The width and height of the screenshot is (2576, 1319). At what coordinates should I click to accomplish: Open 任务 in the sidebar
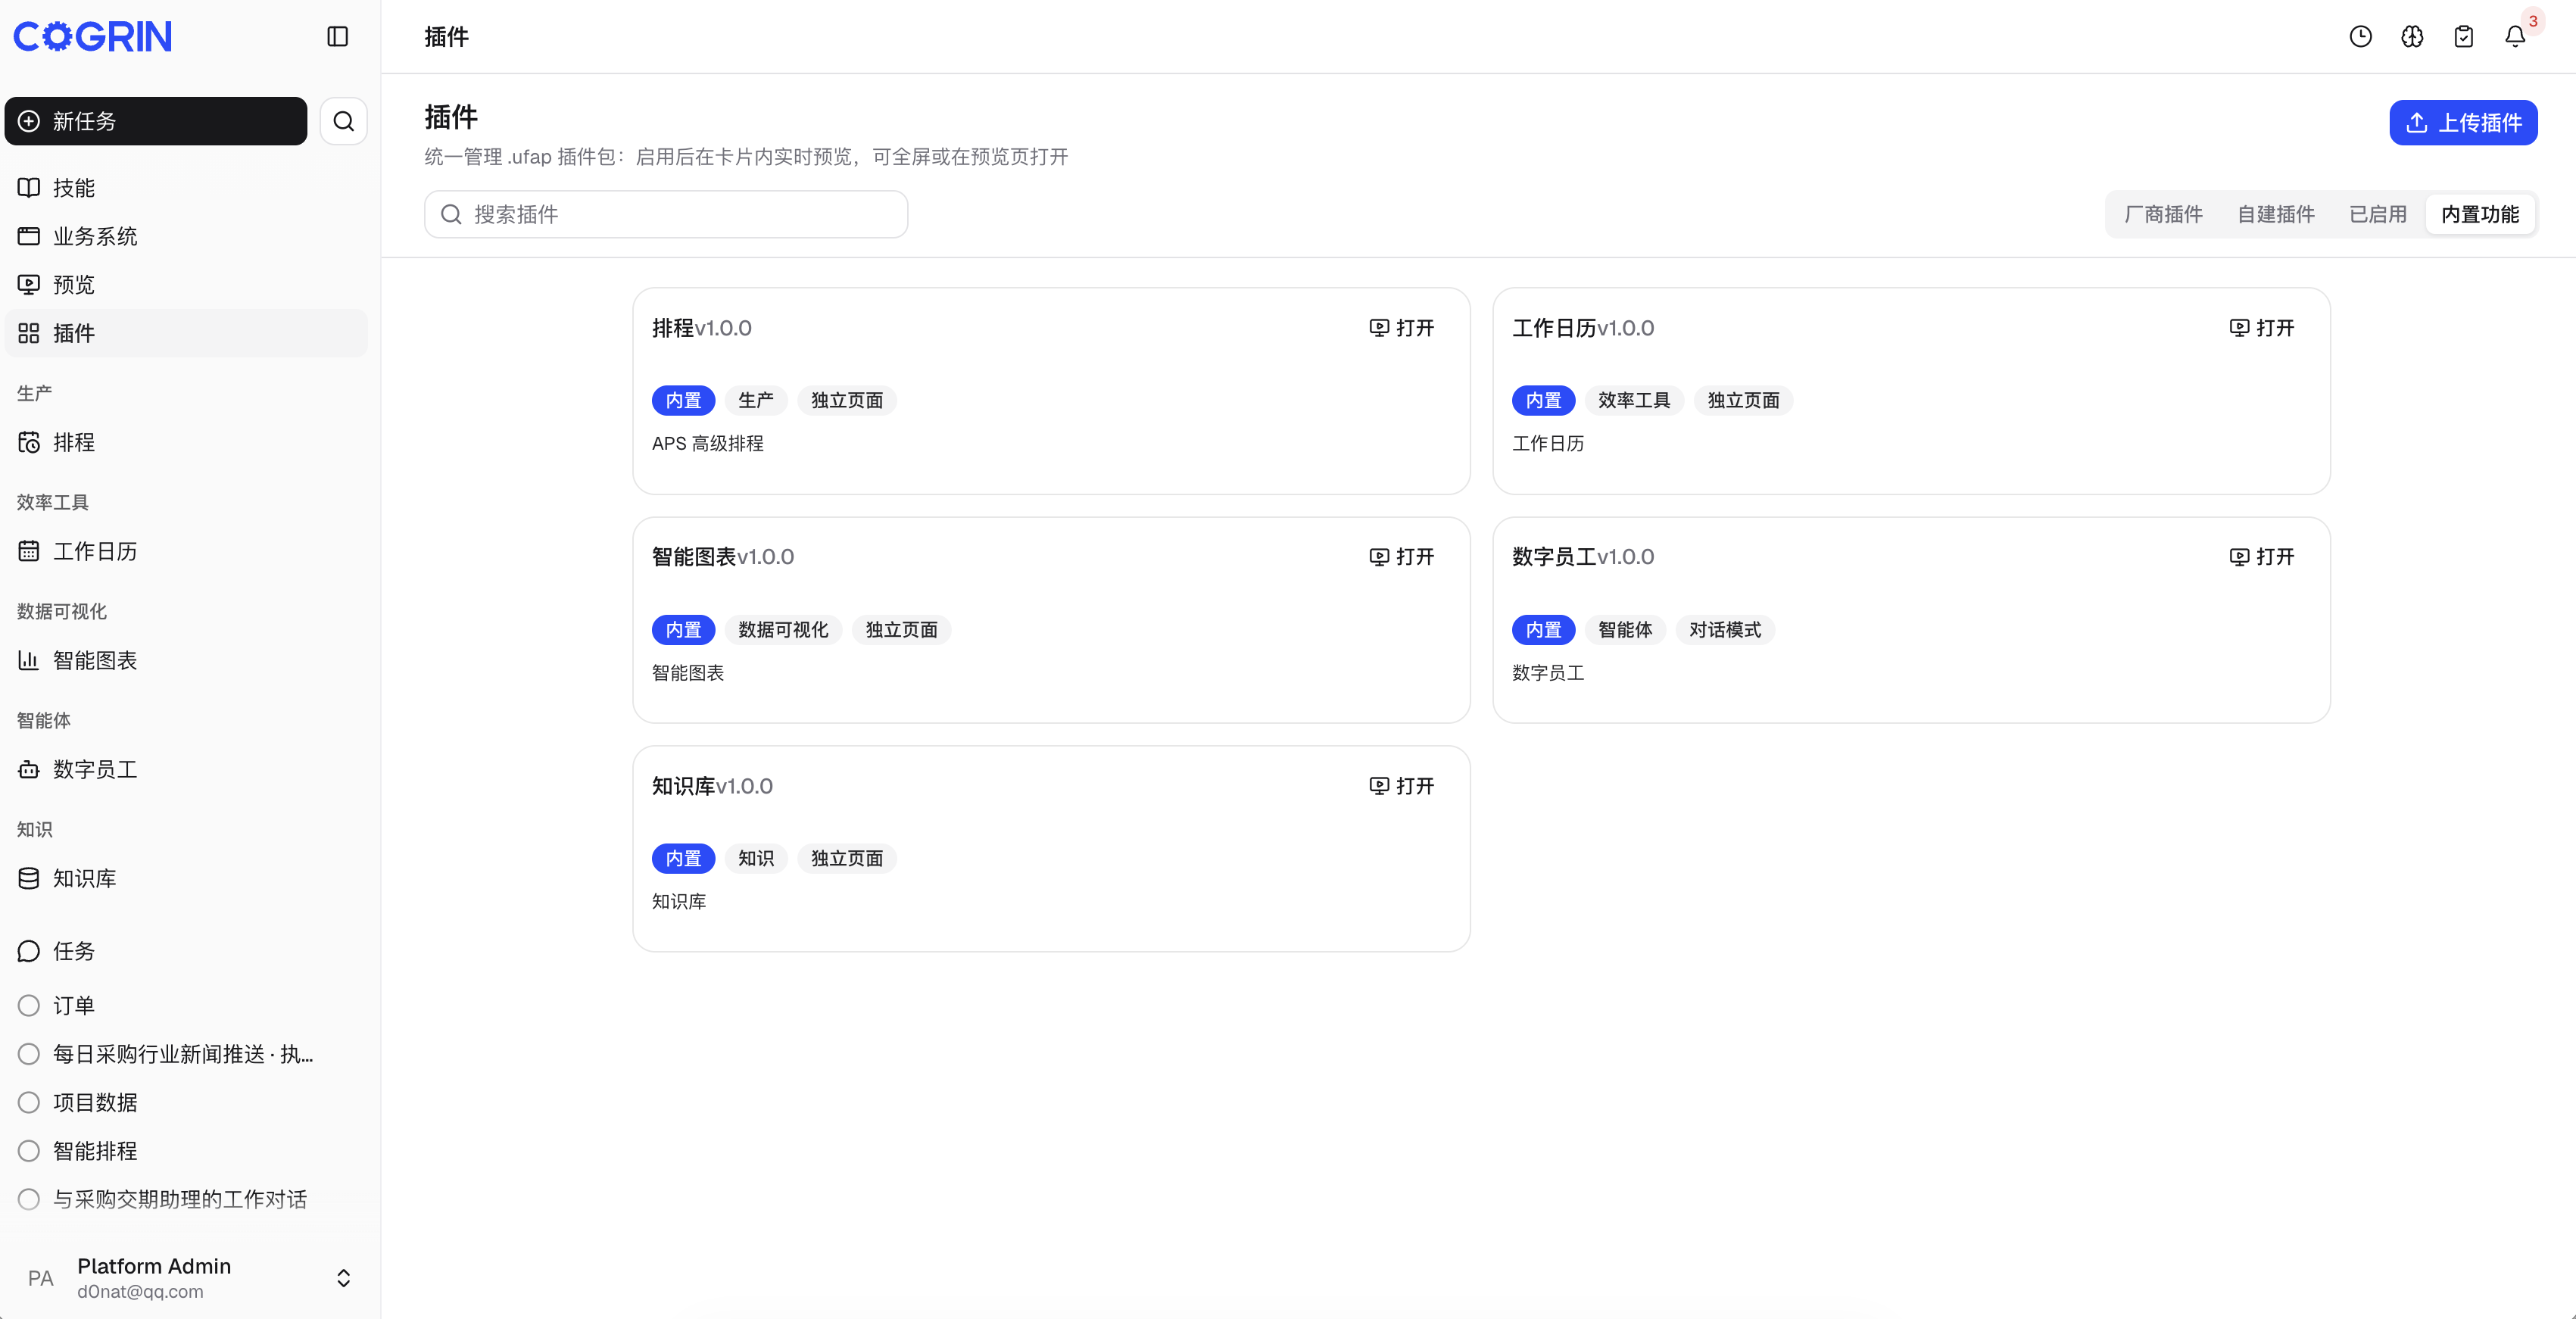(186, 951)
